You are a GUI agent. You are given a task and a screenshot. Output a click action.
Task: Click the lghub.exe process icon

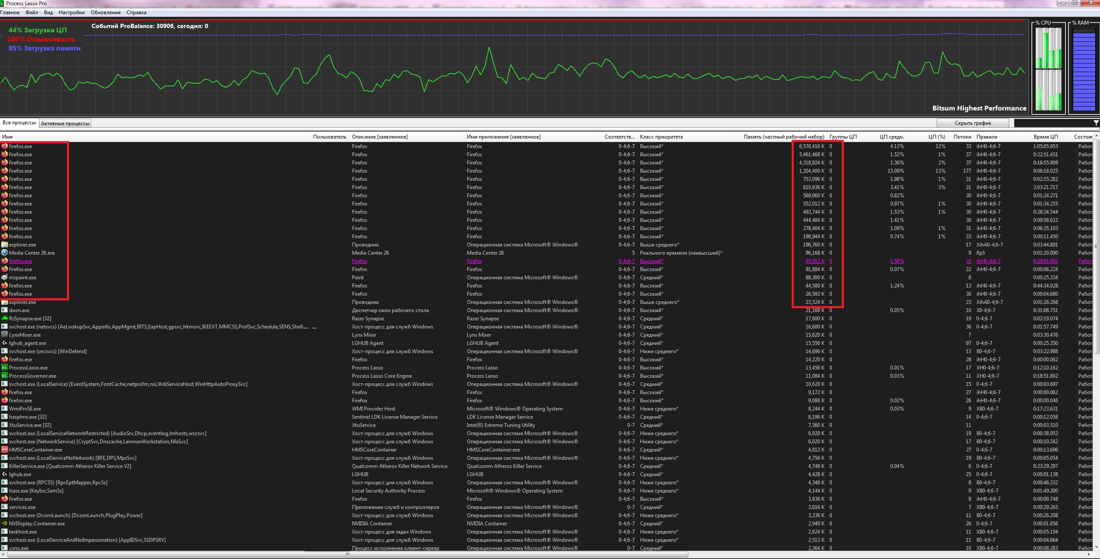click(x=5, y=474)
